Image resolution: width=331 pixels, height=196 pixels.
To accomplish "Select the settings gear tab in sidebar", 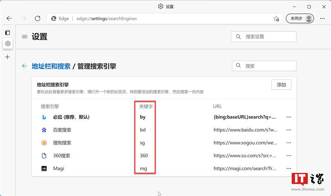I will 8,43.
